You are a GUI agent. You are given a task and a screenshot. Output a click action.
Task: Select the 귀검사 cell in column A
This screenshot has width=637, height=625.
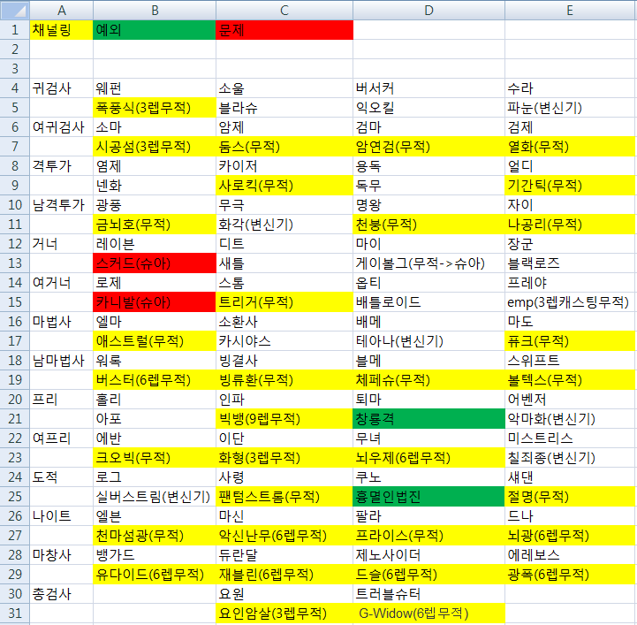click(x=61, y=88)
